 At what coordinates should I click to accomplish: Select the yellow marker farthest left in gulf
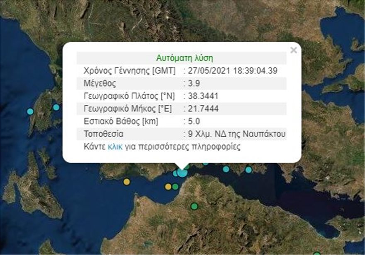click(x=127, y=181)
